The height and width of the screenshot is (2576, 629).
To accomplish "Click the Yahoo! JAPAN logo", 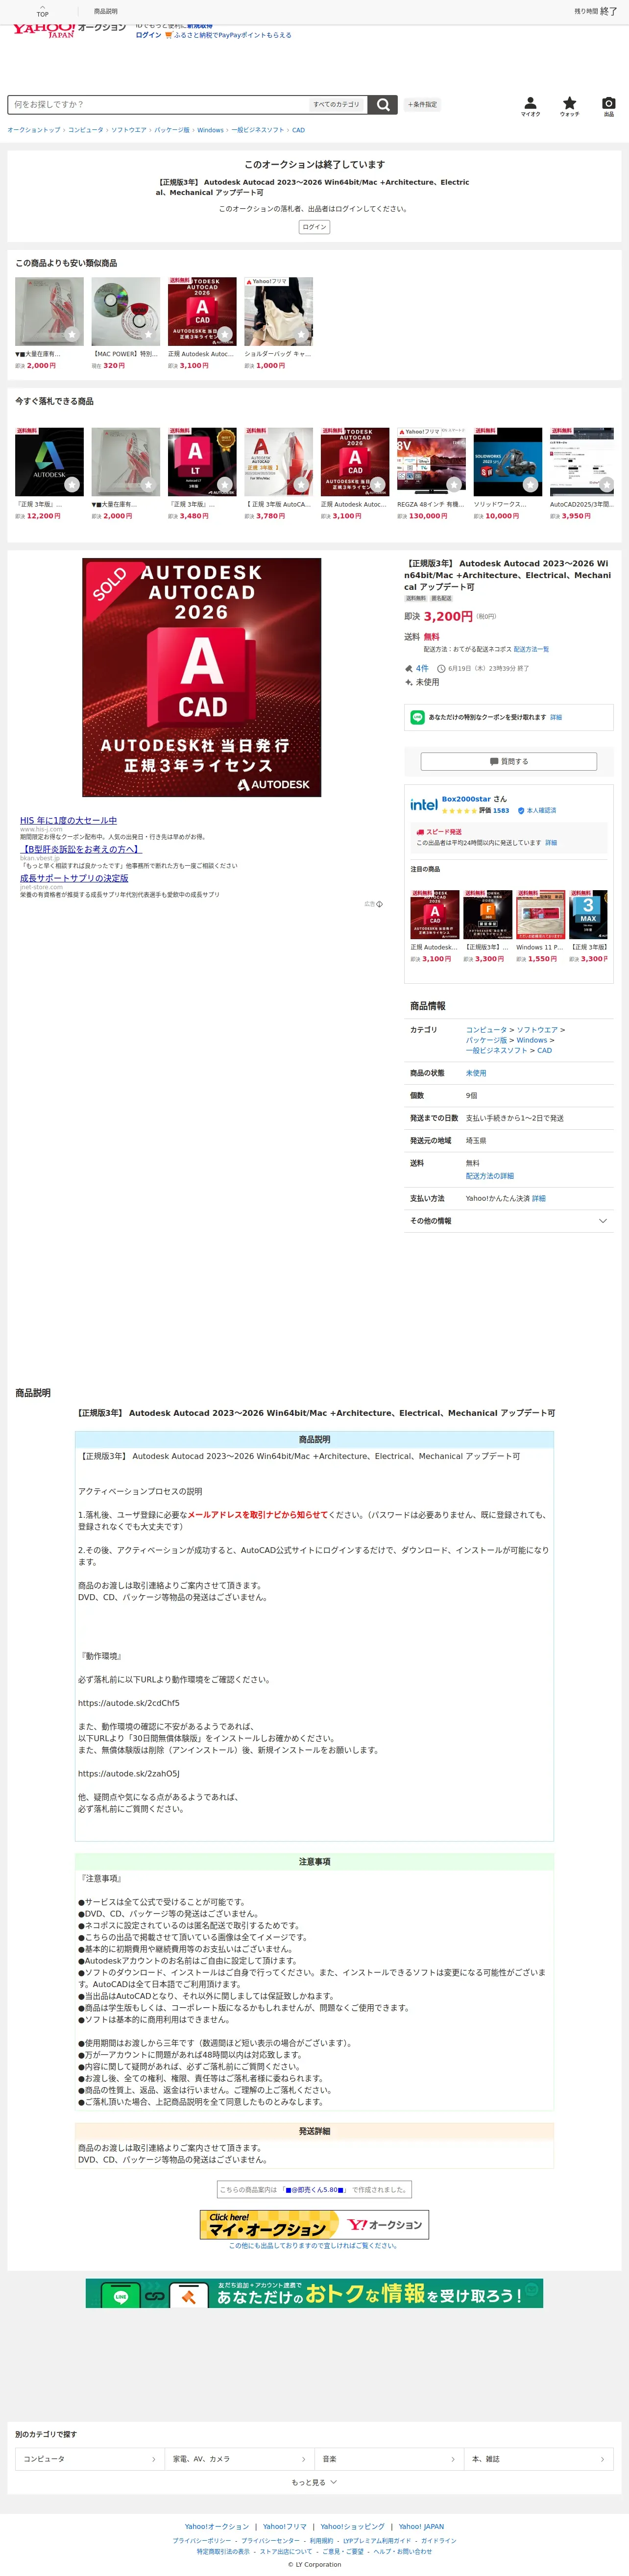I will click(43, 30).
